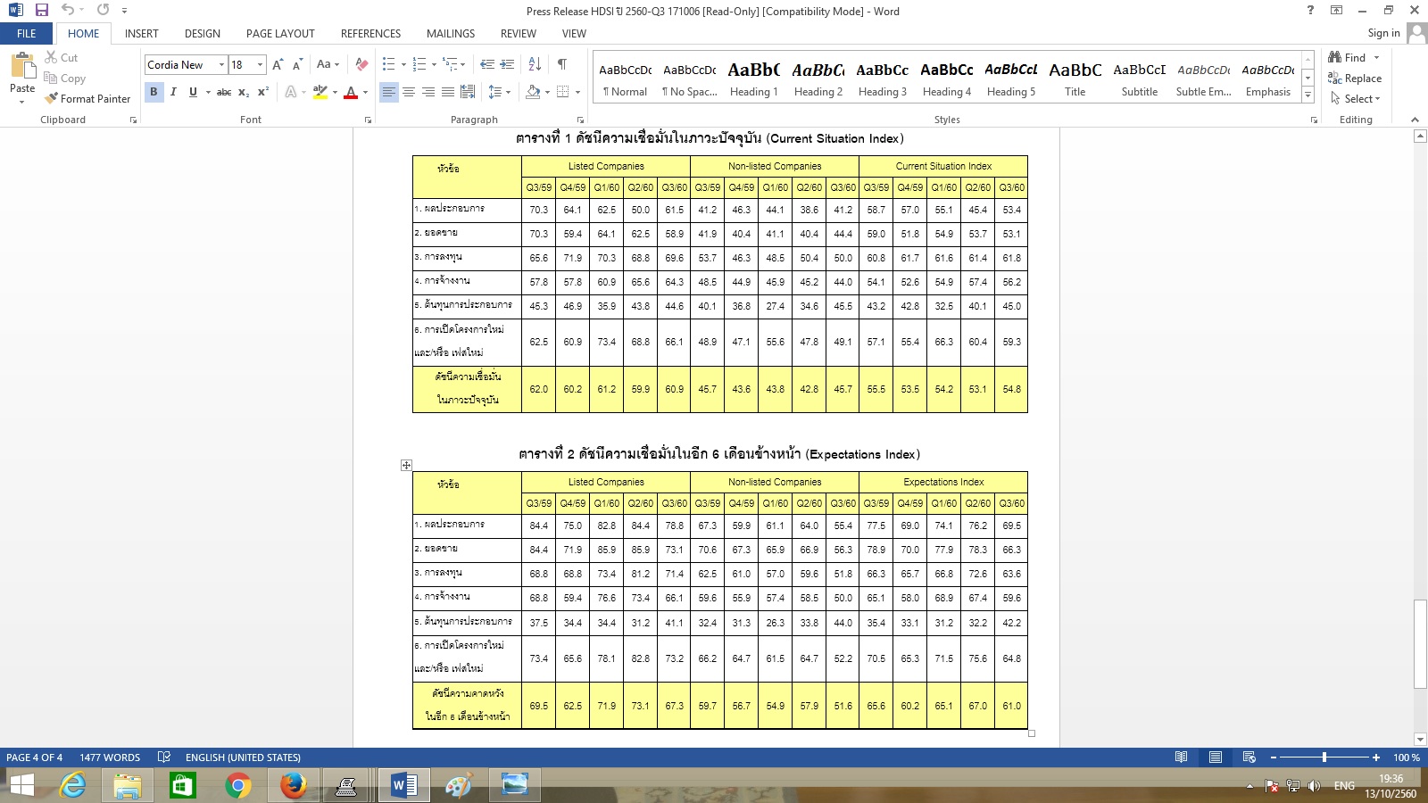This screenshot has height=803, width=1428.
Task: Expand the Styles gallery more arrow
Action: click(1308, 95)
